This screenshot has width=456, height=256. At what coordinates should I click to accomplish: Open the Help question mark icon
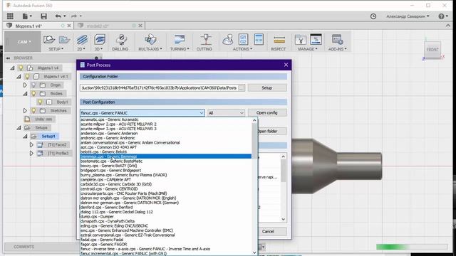coord(441,16)
